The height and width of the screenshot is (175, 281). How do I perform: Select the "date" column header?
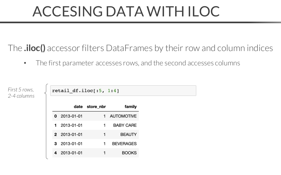(78, 107)
